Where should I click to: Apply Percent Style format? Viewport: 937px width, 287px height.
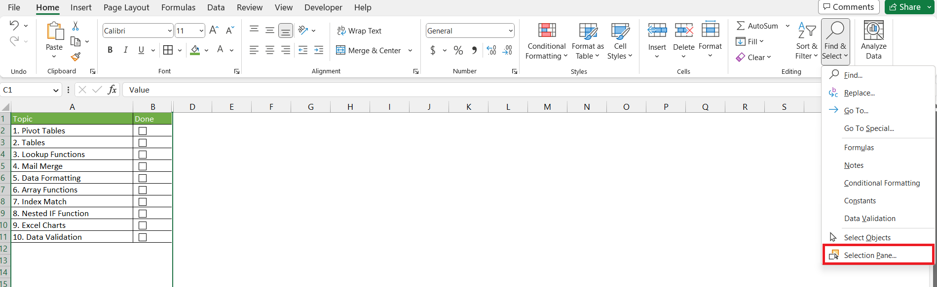point(458,50)
